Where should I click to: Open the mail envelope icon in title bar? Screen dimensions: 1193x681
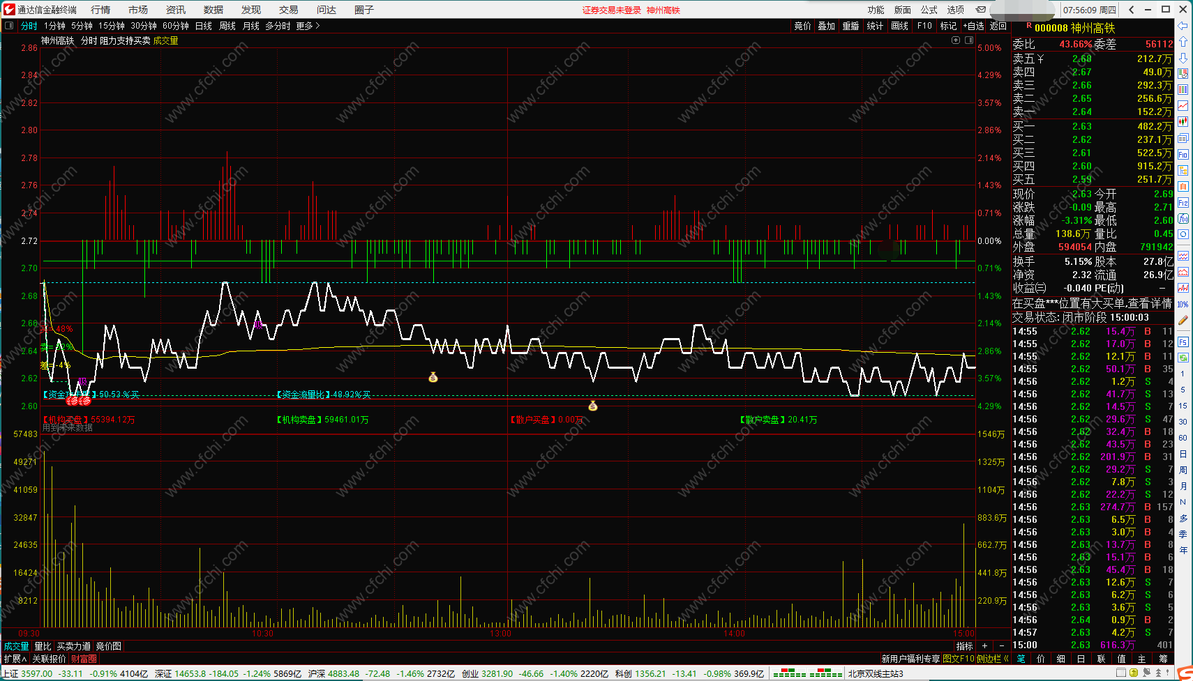click(980, 10)
